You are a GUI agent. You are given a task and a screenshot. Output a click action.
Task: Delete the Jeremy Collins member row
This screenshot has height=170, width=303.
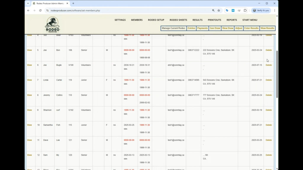tap(268, 95)
